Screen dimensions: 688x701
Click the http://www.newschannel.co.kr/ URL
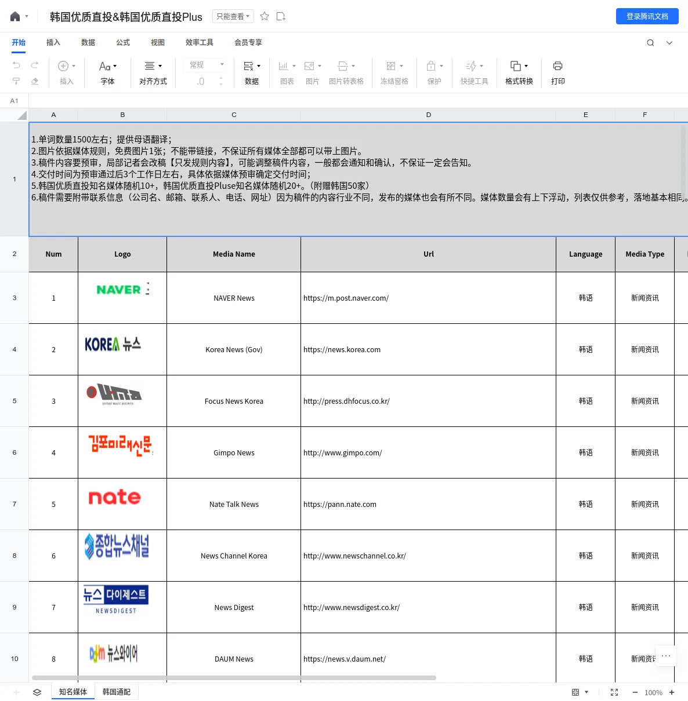(x=354, y=556)
